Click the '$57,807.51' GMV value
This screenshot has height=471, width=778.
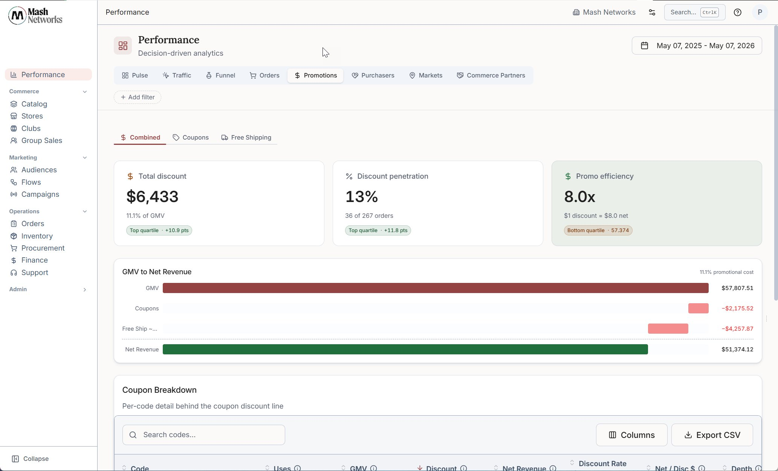click(x=737, y=288)
